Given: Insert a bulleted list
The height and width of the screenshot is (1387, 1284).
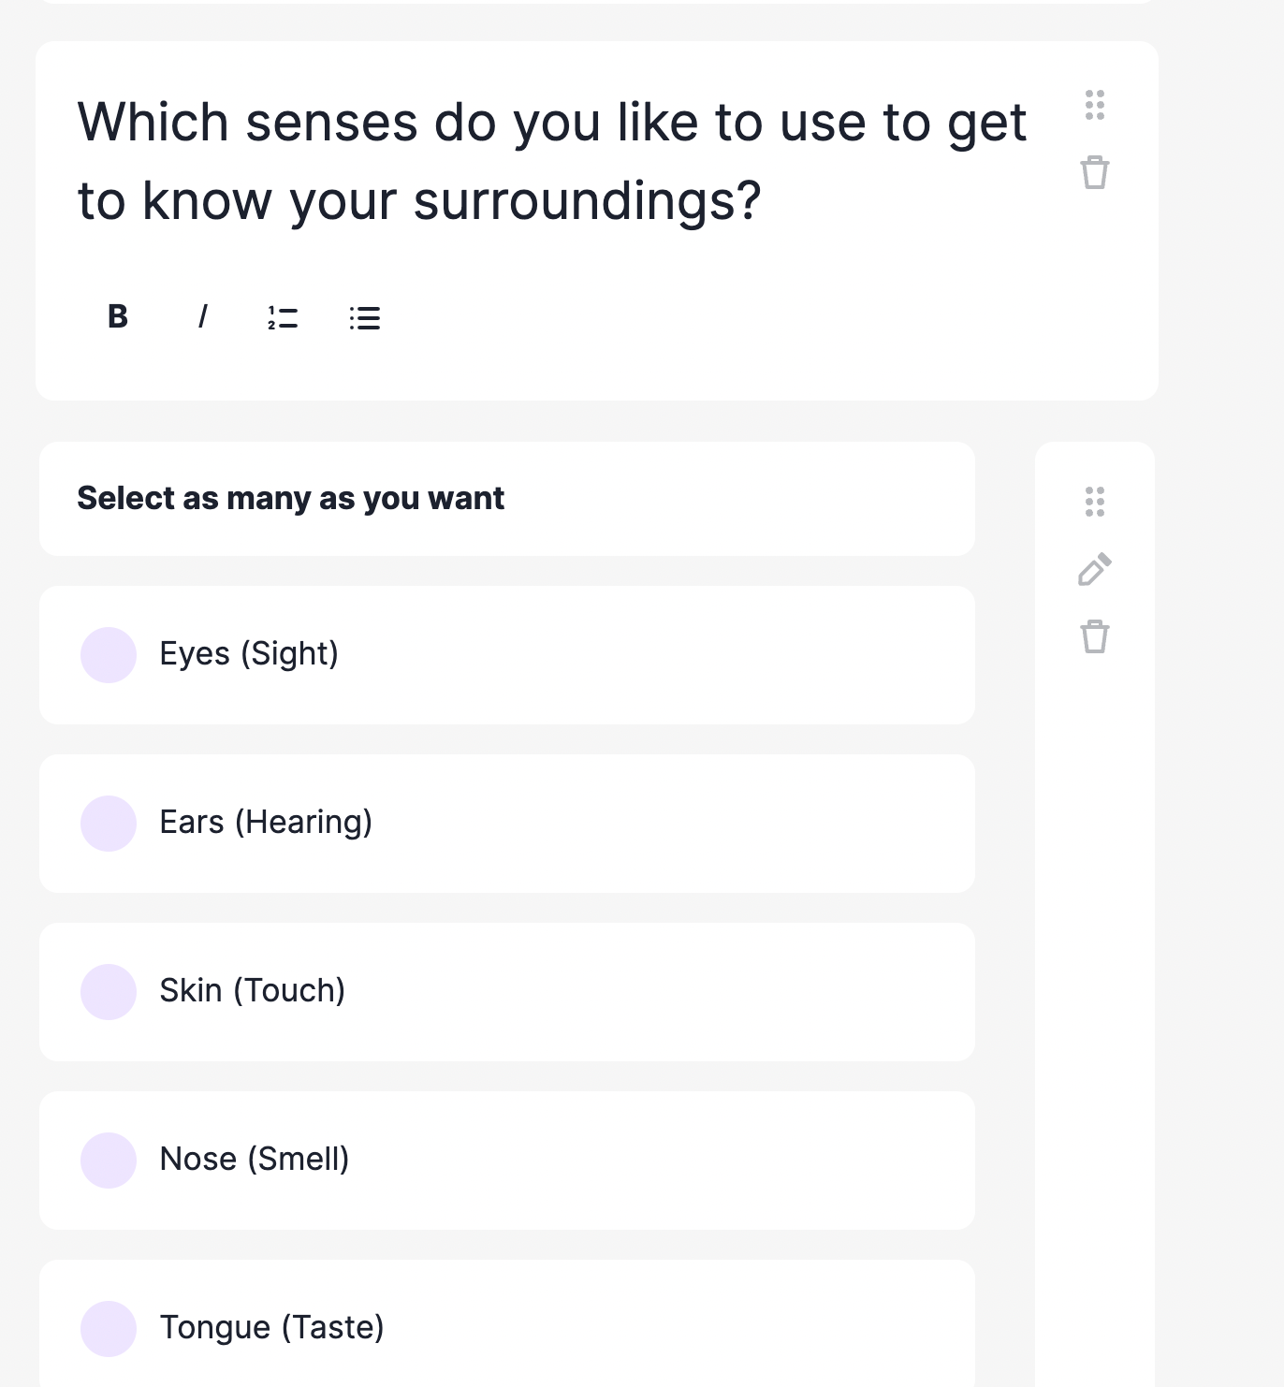Looking at the screenshot, I should 365,318.
